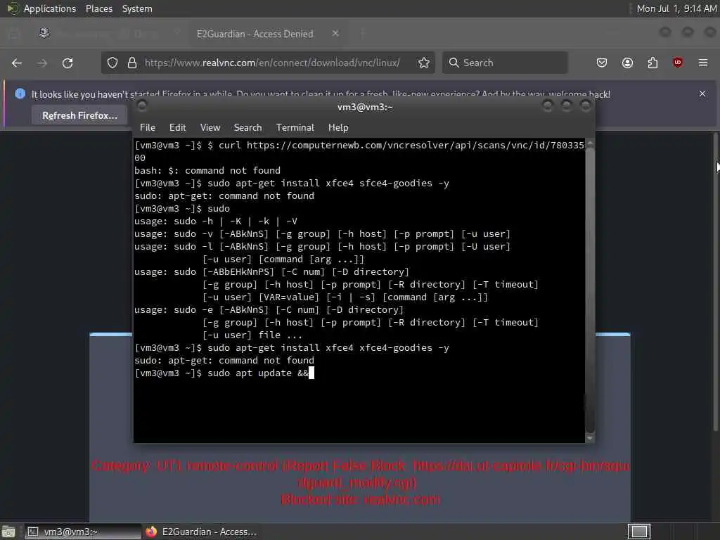Click the Refresh Firefox... button
This screenshot has height=540, width=720.
click(80, 116)
